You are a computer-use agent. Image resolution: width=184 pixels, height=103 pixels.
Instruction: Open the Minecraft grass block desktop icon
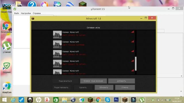tap(83, 4)
